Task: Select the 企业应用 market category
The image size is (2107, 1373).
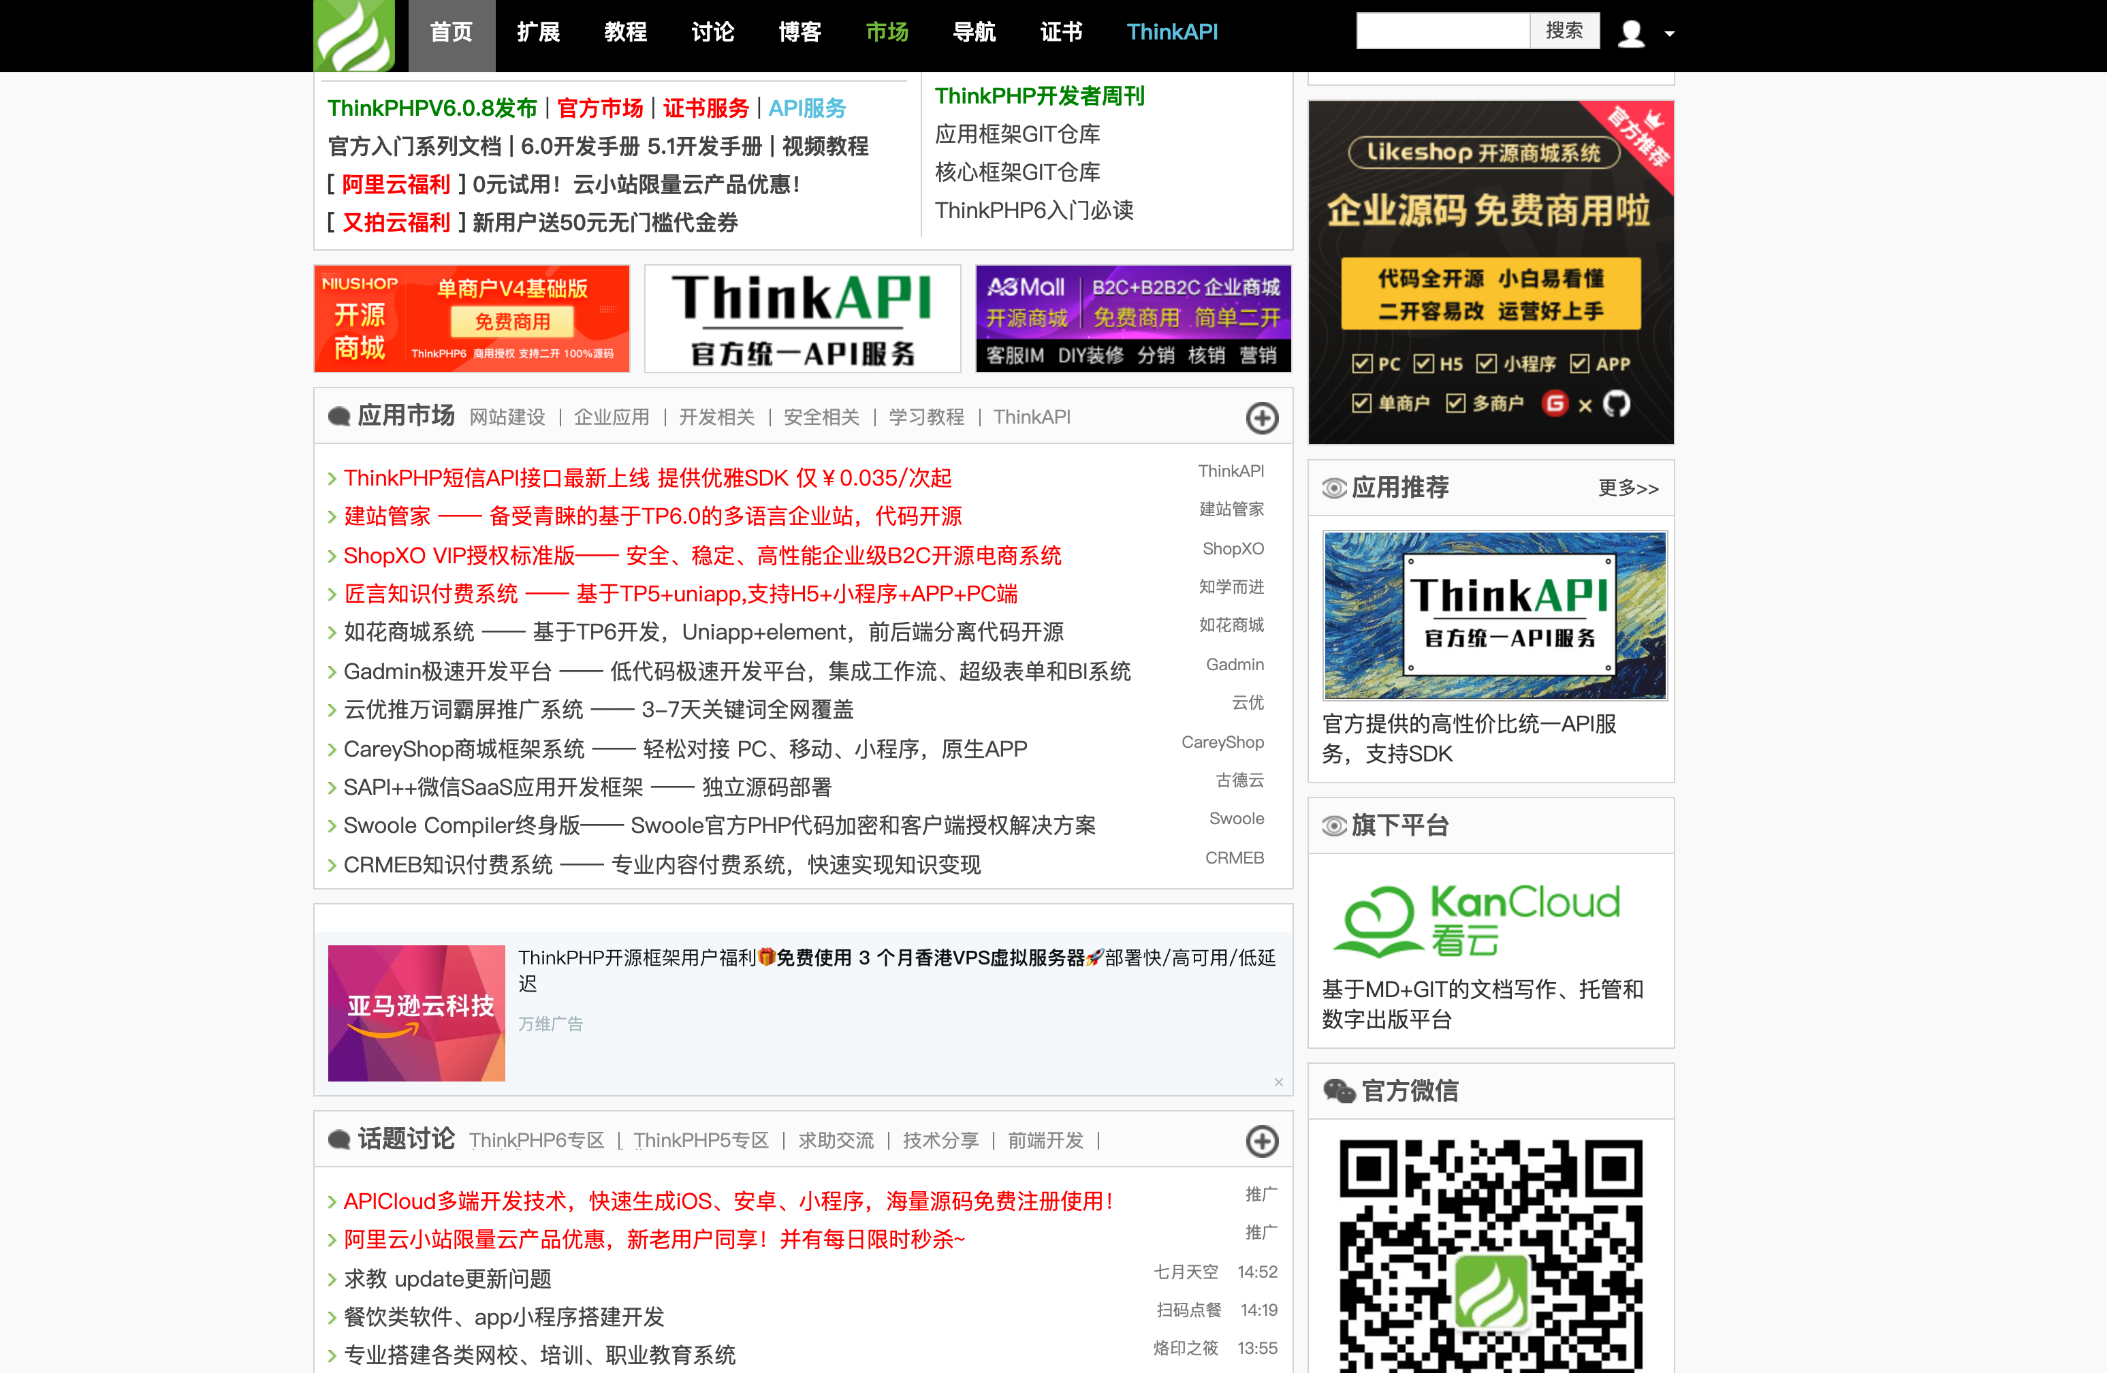Action: click(x=612, y=417)
